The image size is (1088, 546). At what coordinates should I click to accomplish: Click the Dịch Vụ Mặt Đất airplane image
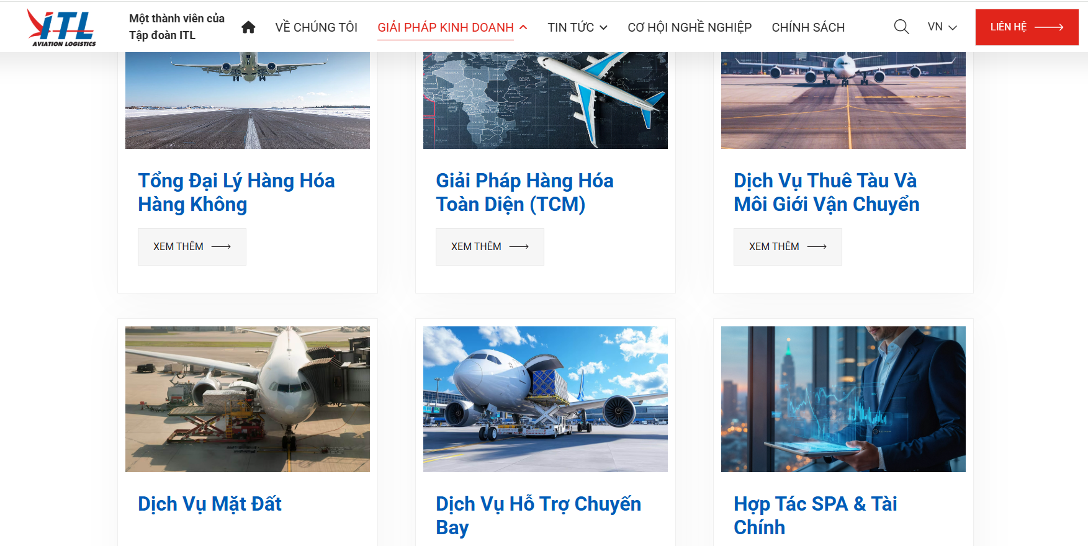[248, 399]
